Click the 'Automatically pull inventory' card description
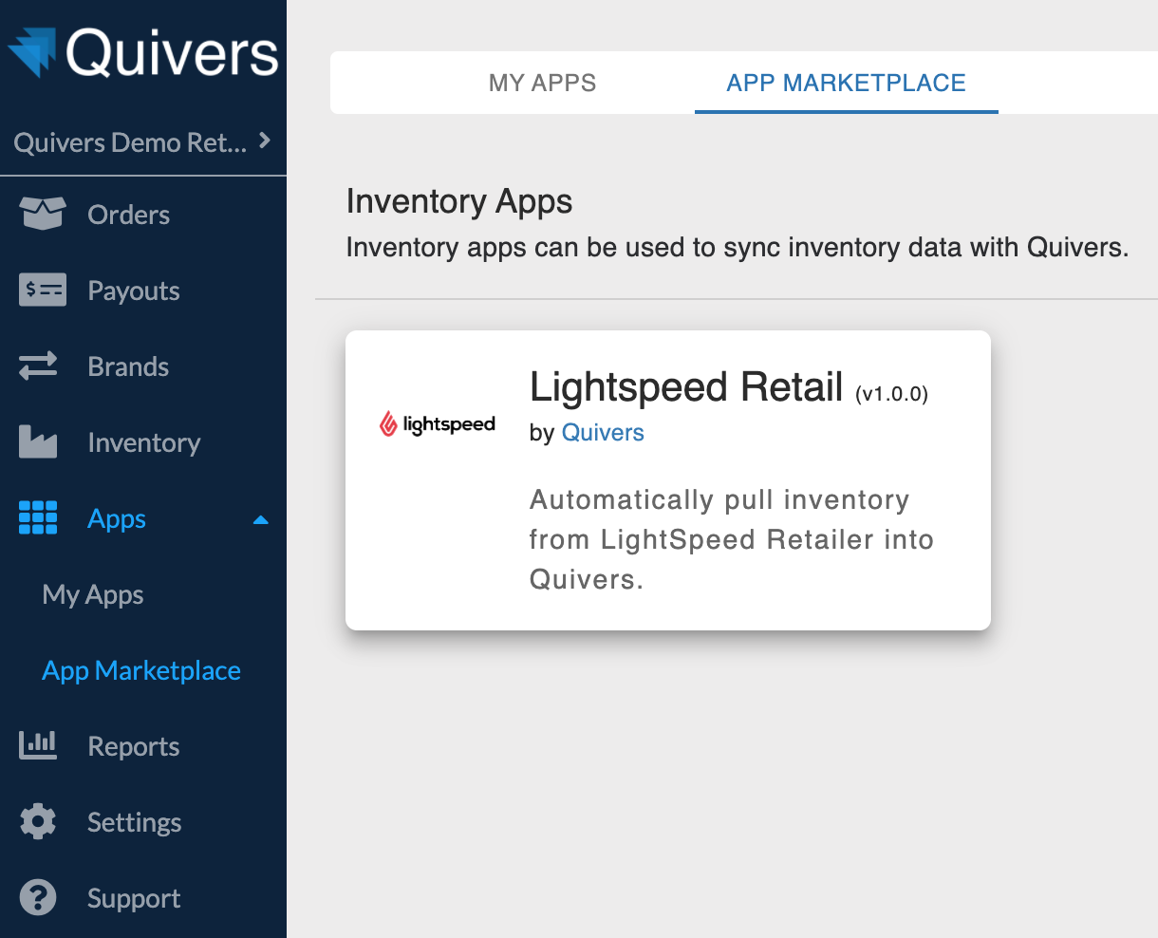The height and width of the screenshot is (938, 1158). [x=732, y=539]
